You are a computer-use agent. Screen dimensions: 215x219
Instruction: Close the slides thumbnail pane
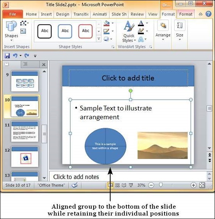point(44,65)
